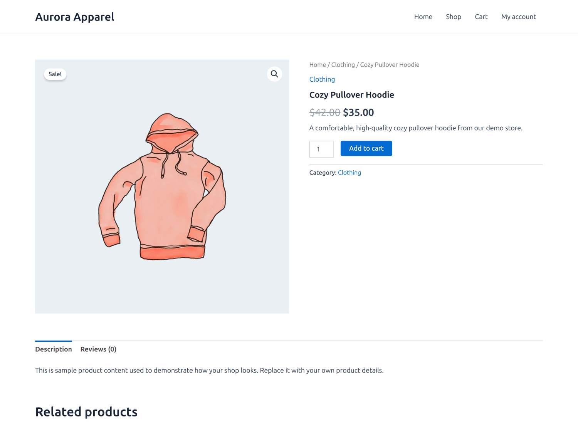This screenshot has width=578, height=423.
Task: Open the Aurora Apparel site title link
Action: (75, 17)
